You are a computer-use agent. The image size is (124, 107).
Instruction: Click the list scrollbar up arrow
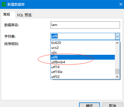point(117,43)
